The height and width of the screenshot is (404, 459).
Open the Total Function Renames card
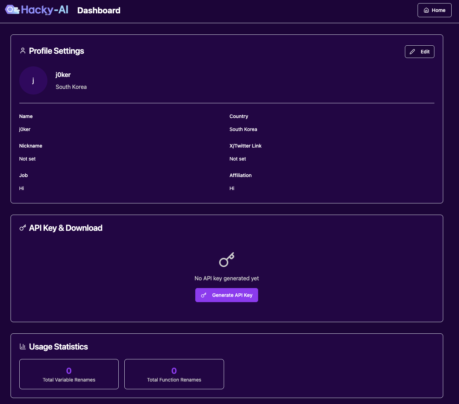(174, 374)
